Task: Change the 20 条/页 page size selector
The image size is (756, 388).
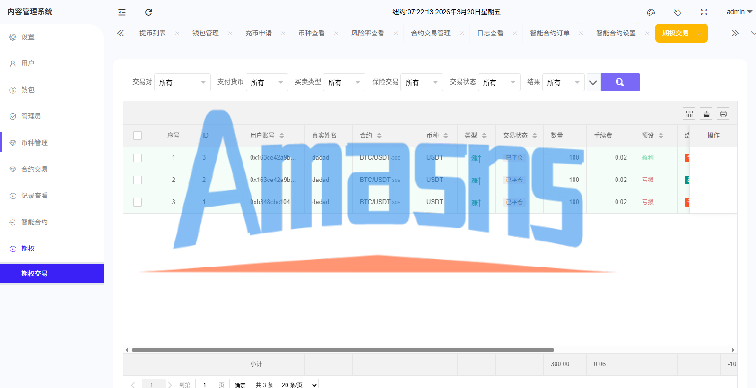Action: (298, 385)
